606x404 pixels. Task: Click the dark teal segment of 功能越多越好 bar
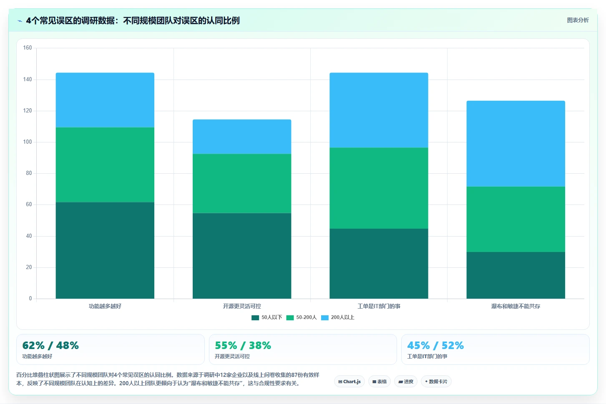coord(105,250)
